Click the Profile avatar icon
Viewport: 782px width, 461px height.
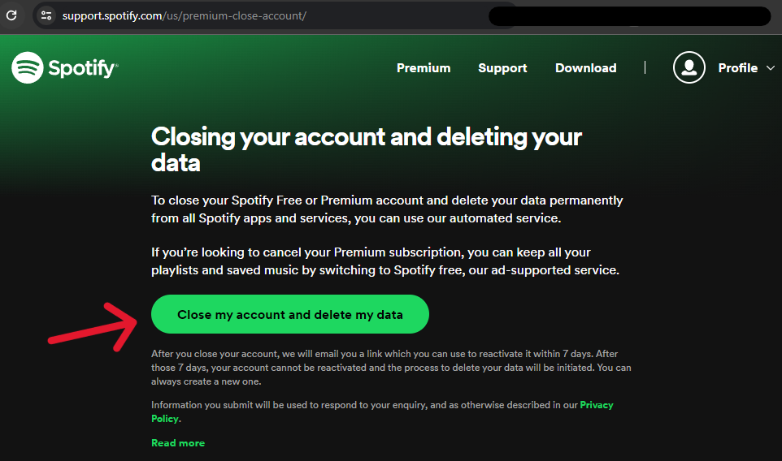click(689, 67)
